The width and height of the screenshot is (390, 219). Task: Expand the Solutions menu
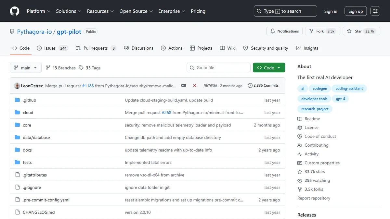click(x=69, y=11)
